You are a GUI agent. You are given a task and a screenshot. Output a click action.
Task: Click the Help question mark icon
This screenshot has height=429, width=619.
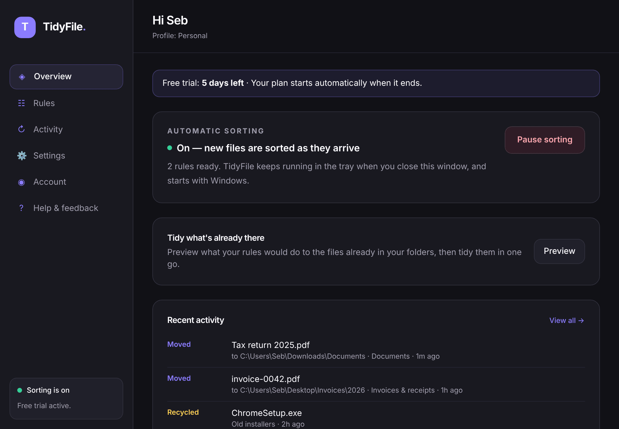pos(21,208)
